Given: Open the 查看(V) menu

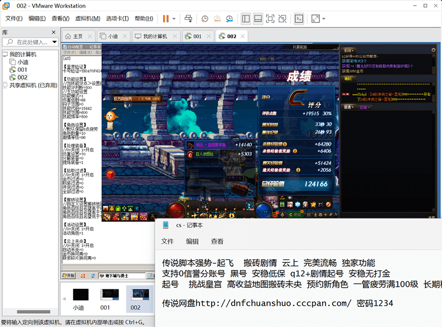Looking at the screenshot, I should click(60, 18).
